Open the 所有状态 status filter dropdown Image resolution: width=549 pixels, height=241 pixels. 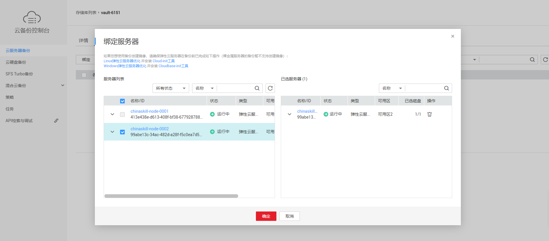point(171,88)
